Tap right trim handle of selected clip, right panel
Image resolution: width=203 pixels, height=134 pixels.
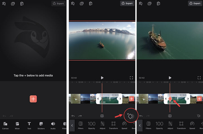pyautogui.click(x=188, y=99)
